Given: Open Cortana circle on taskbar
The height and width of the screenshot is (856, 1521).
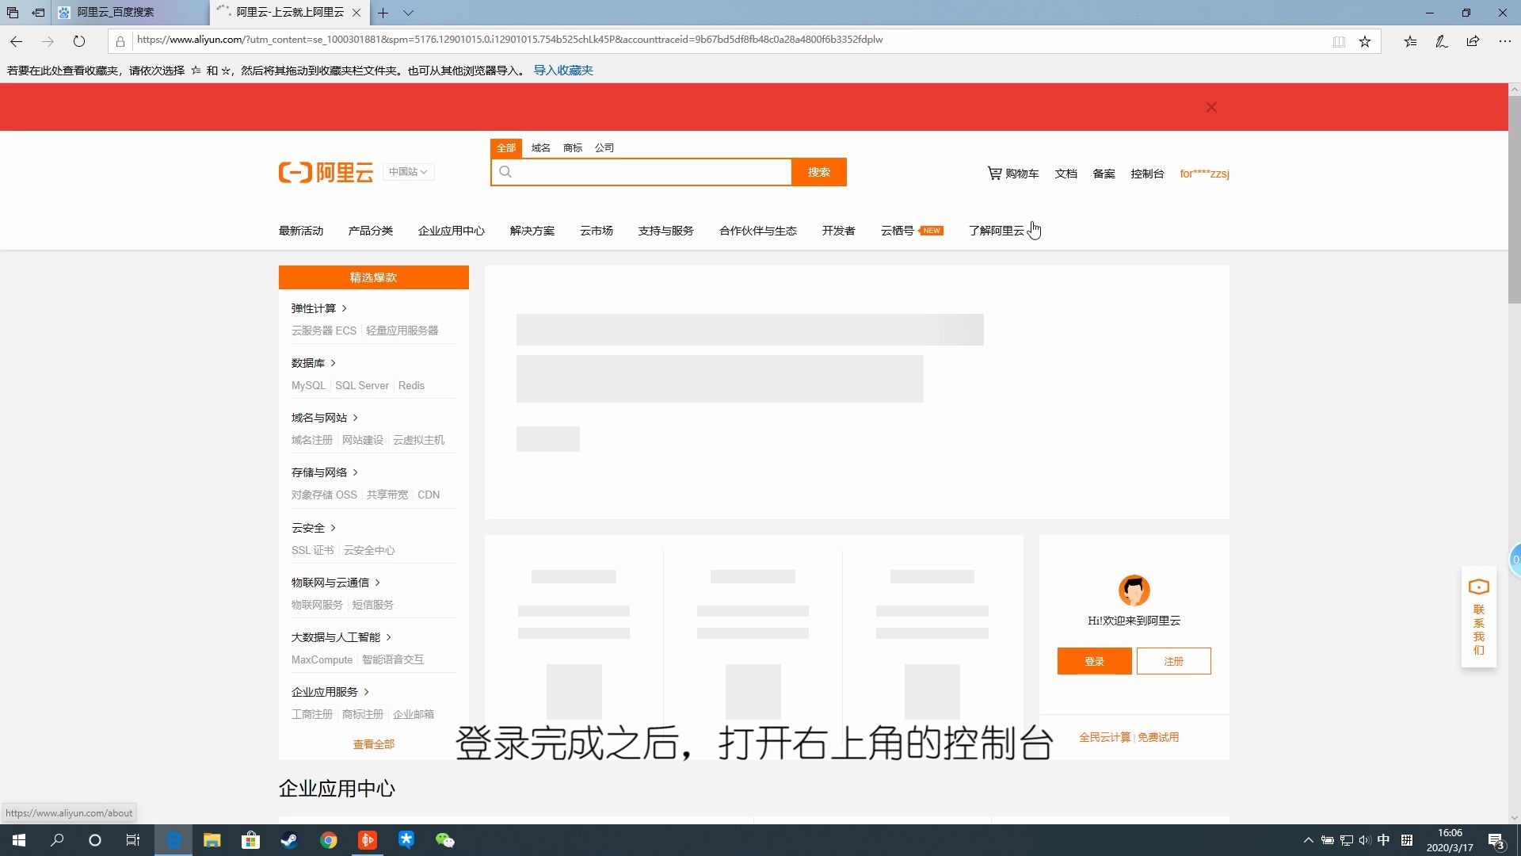Looking at the screenshot, I should click(95, 840).
